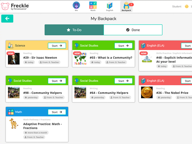Open the Me avatar icon
192x144 pixels.
tap(76, 5)
